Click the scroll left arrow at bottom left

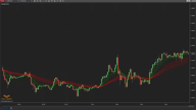(x=1, y=106)
